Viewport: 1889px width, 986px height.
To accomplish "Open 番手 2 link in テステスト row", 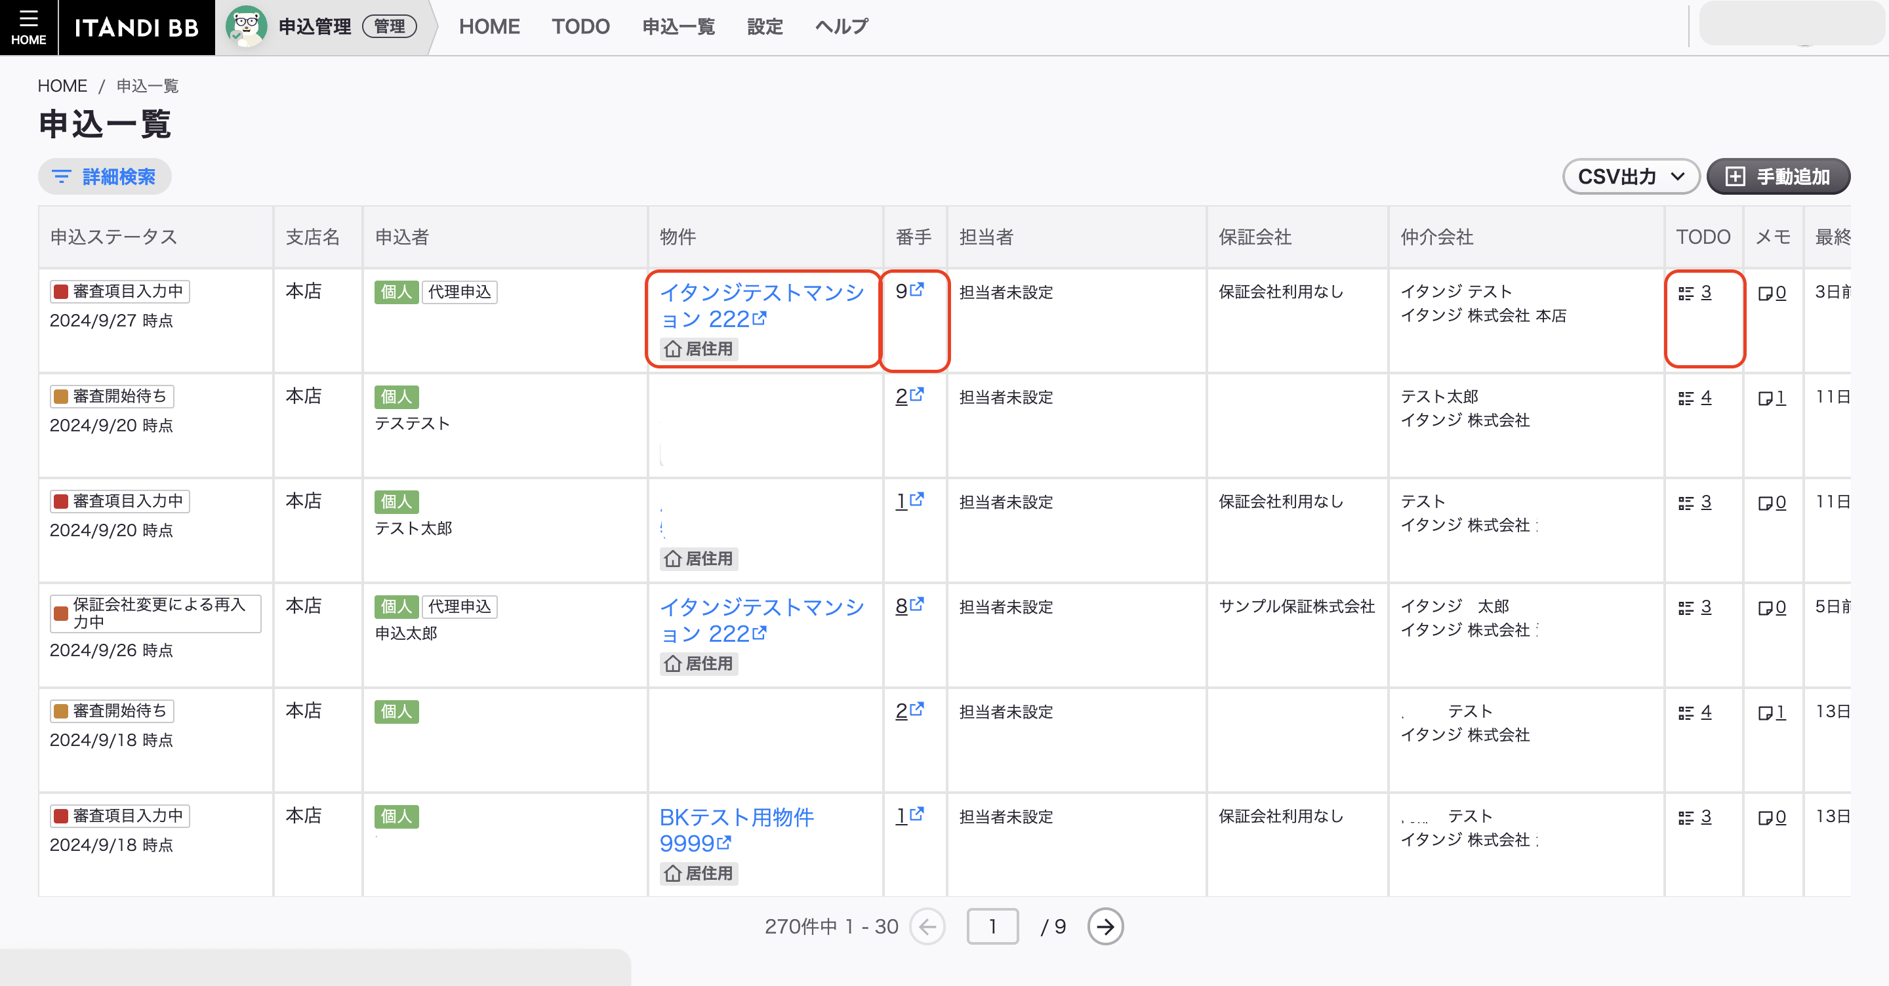I will point(909,397).
